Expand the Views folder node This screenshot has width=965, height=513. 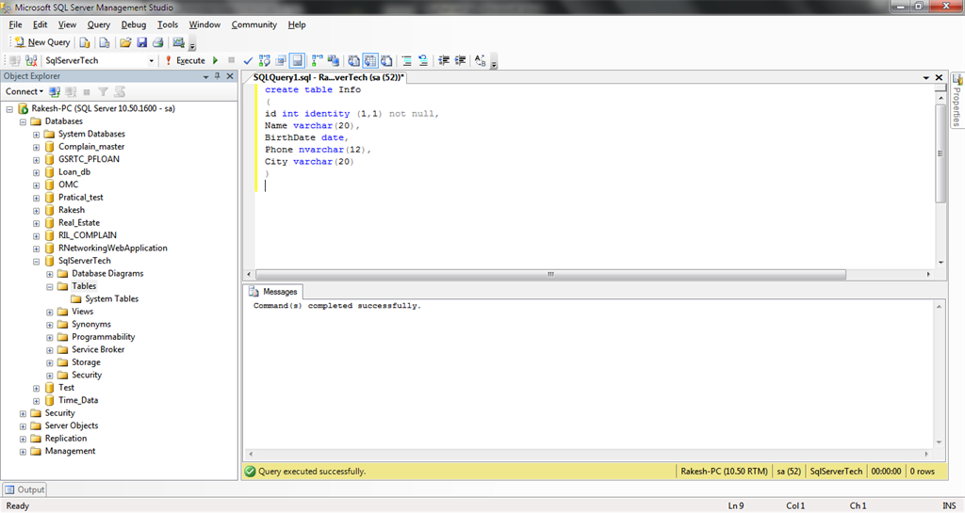(x=50, y=312)
